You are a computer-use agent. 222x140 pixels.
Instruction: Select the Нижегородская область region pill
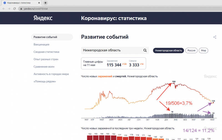tap(168, 50)
